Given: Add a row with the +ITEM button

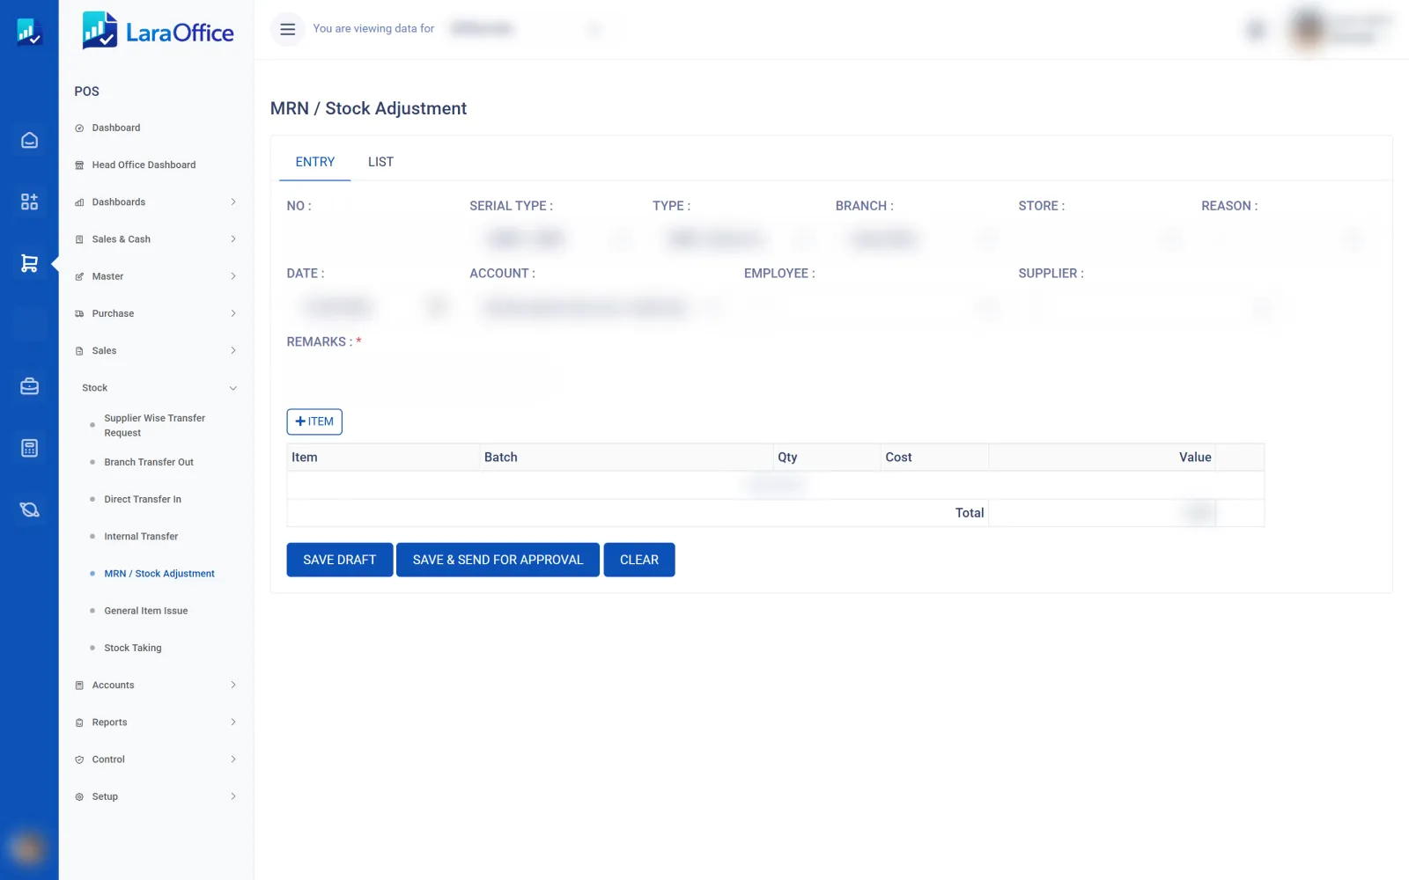Looking at the screenshot, I should click(x=314, y=422).
